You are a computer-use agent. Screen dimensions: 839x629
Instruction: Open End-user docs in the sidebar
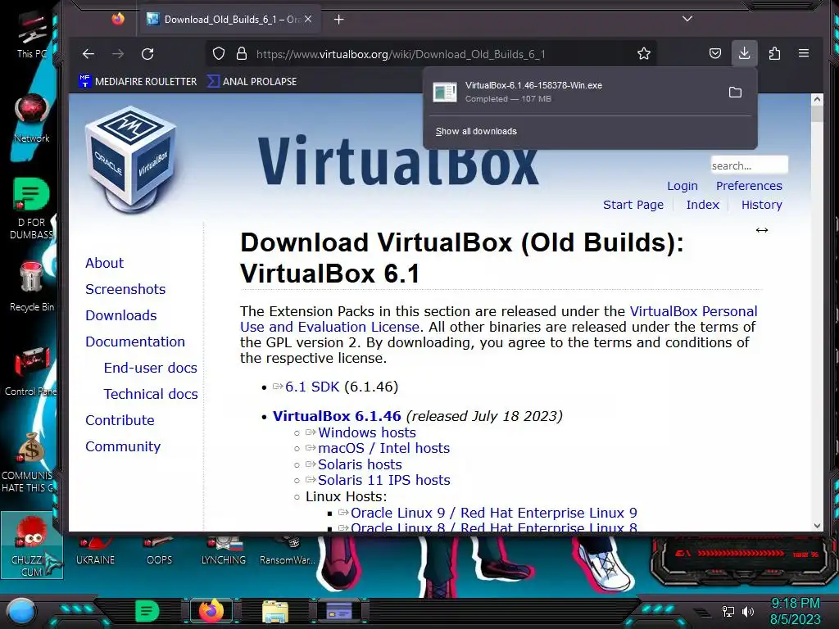151,368
